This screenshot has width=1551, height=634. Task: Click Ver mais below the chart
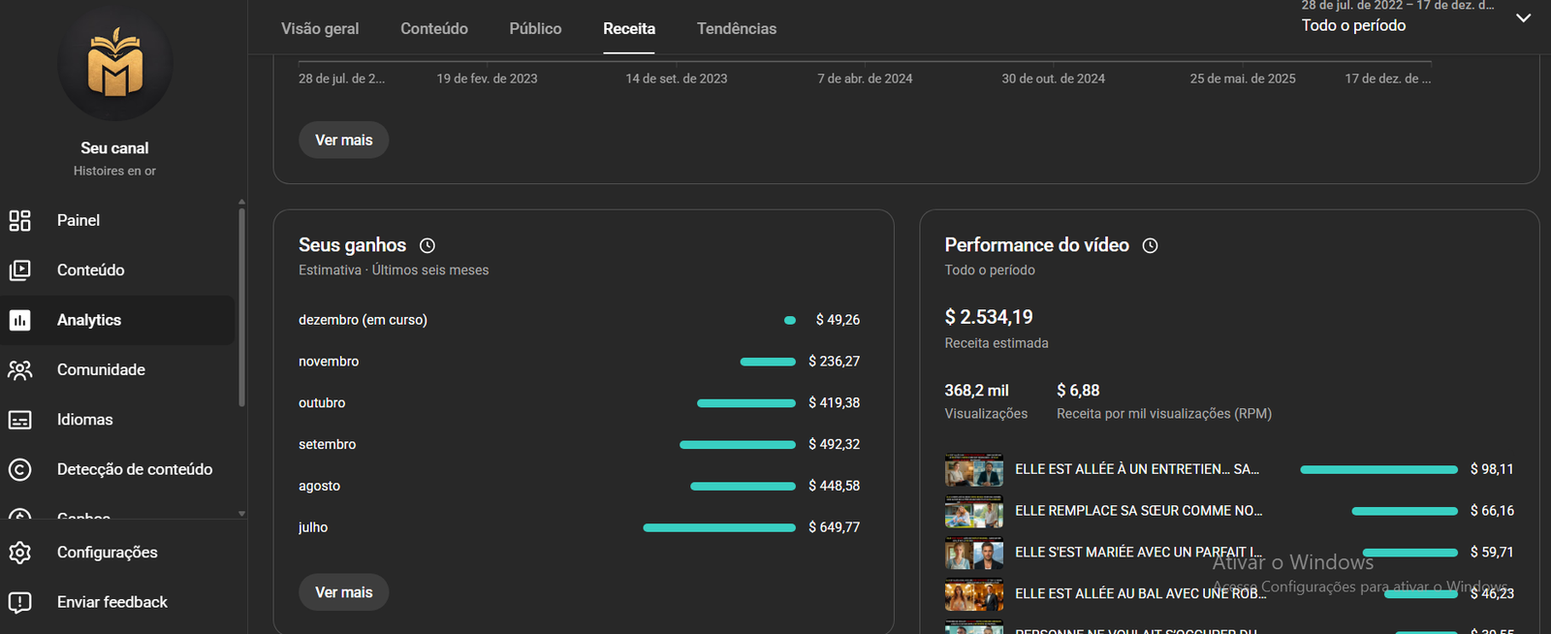(343, 141)
